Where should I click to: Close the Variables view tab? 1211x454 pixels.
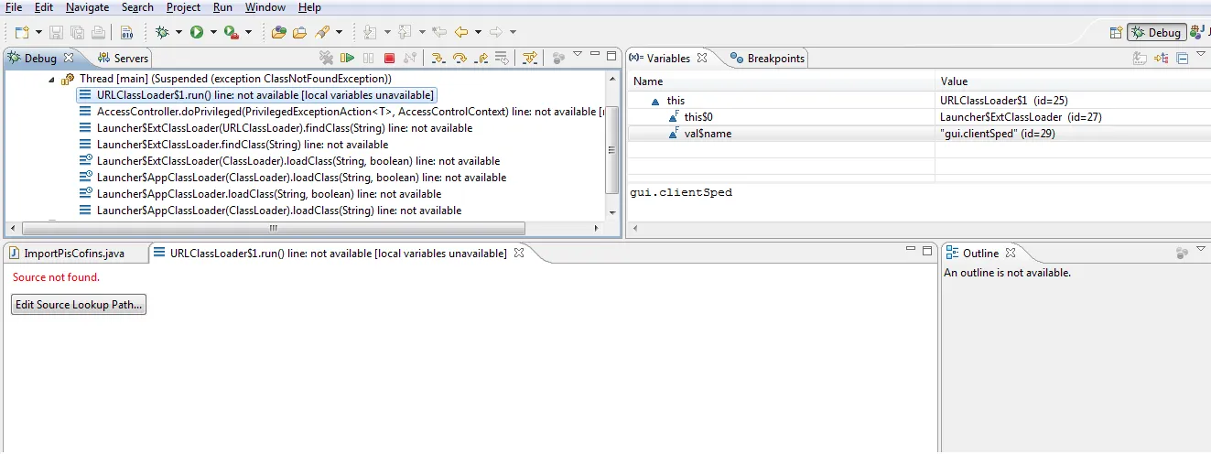pos(702,58)
